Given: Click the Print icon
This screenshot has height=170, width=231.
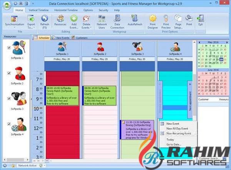Looking at the screenshot, I should [x=189, y=18].
